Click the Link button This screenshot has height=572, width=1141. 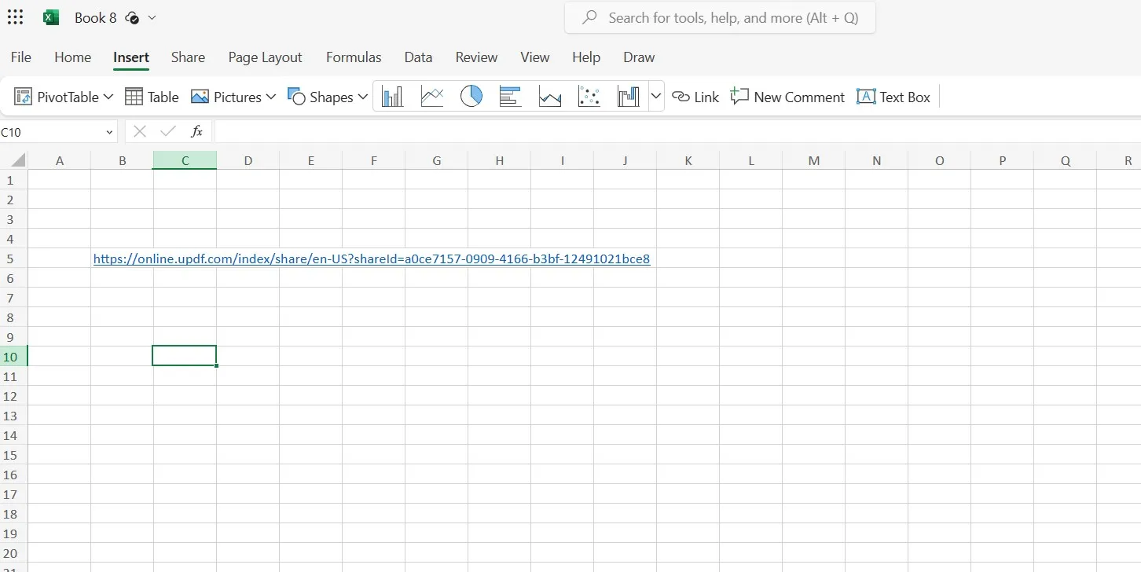(696, 97)
